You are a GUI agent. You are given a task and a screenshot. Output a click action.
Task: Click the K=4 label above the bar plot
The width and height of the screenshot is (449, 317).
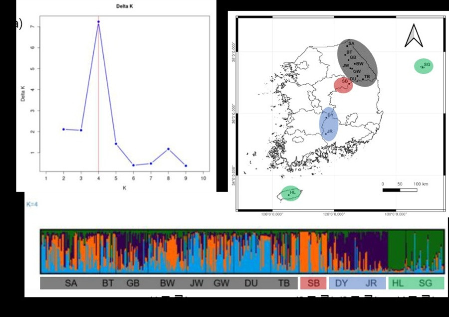[x=32, y=204]
